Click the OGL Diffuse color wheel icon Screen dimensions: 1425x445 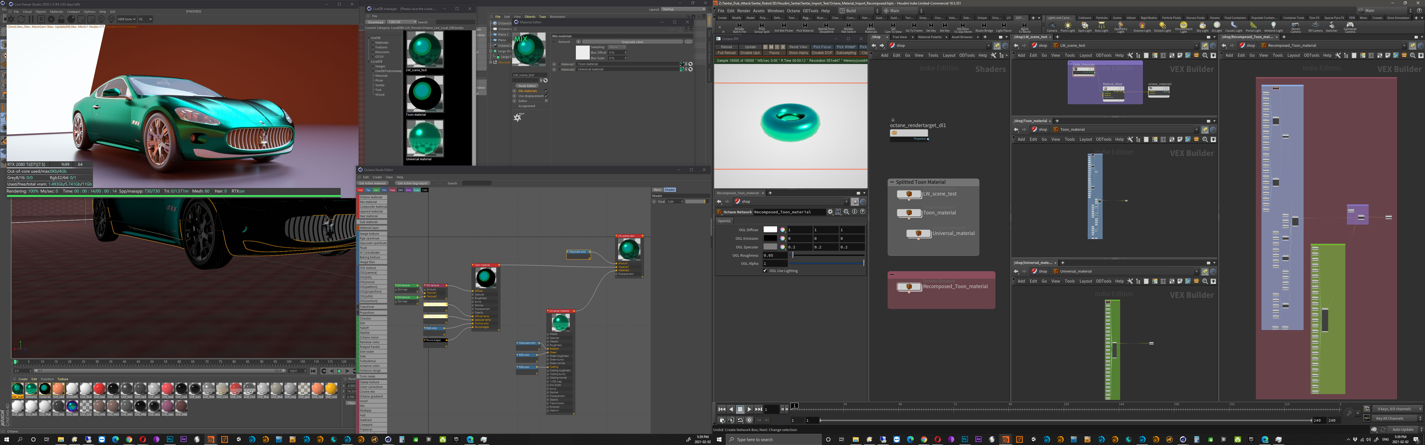coord(782,229)
